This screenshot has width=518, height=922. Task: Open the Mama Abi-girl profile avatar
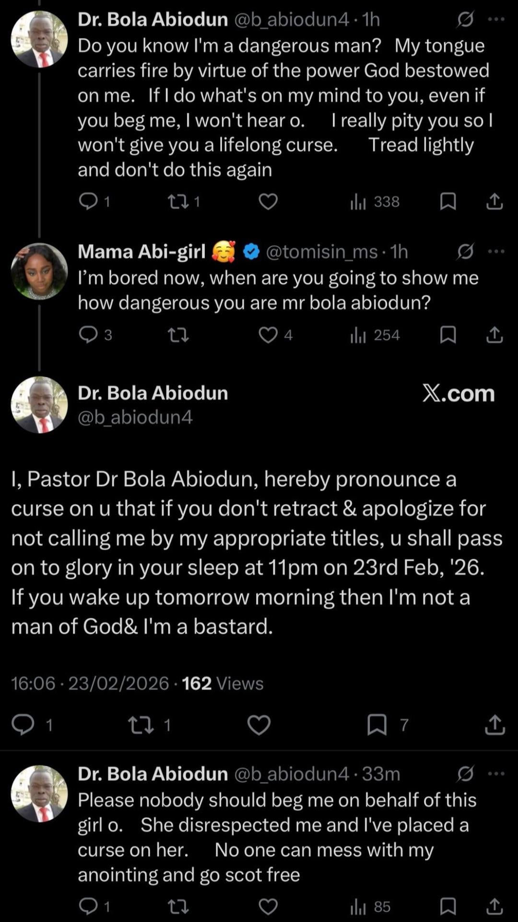coord(39,271)
